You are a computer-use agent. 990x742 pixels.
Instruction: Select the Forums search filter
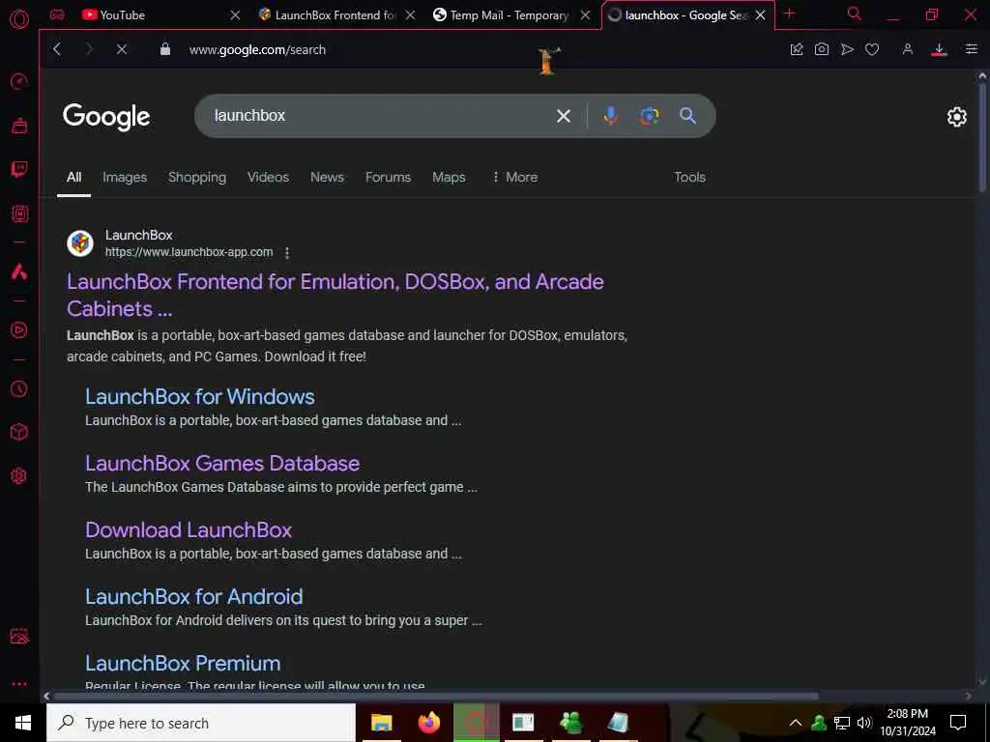point(388,178)
